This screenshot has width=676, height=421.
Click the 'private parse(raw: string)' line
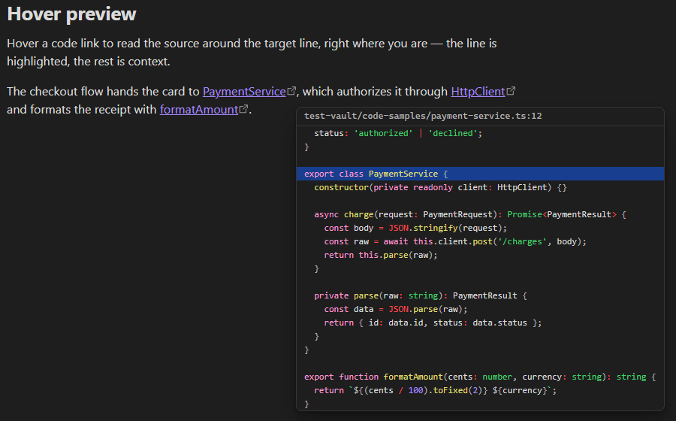coord(421,295)
